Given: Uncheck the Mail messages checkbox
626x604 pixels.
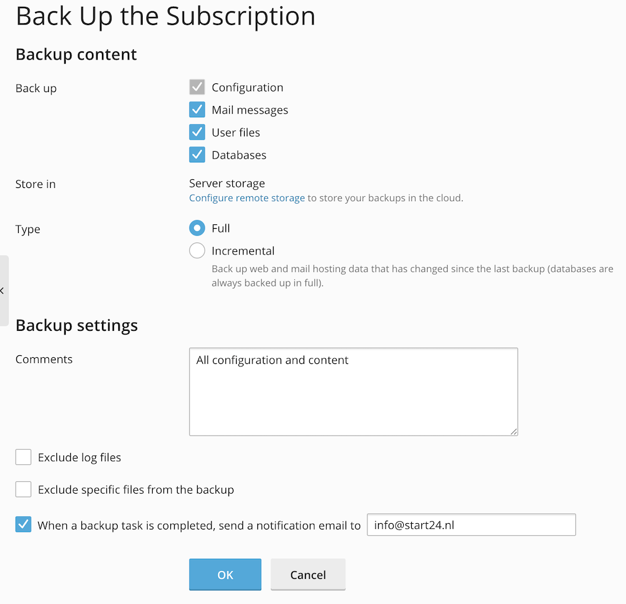Looking at the screenshot, I should coord(197,110).
